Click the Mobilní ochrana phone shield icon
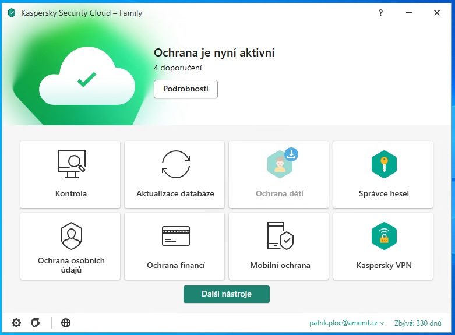This screenshot has width=455, height=335. coord(280,236)
